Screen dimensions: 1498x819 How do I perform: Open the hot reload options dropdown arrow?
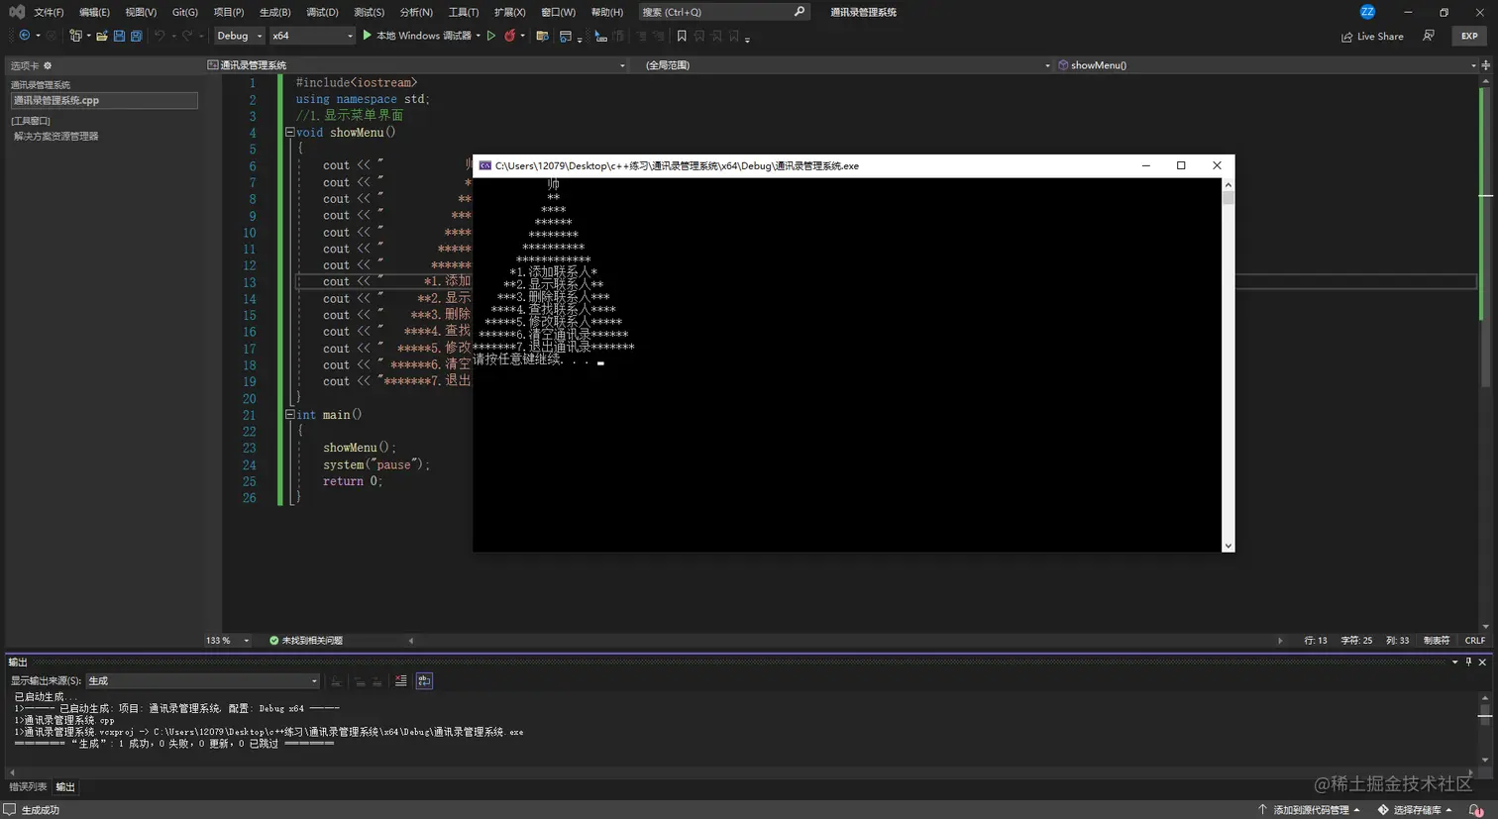pos(522,36)
